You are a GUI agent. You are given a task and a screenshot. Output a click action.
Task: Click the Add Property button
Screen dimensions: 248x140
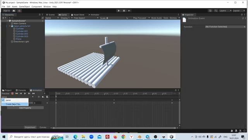click(25, 108)
